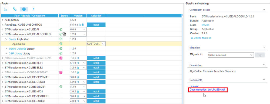Install the X-CUBE-EEPRMA1 pack

click(x=96, y=77)
